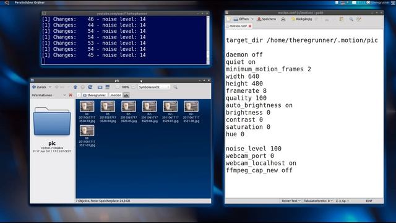Click the file manager status bar free space text
Viewport: 396px width, 223px height.
103,201
